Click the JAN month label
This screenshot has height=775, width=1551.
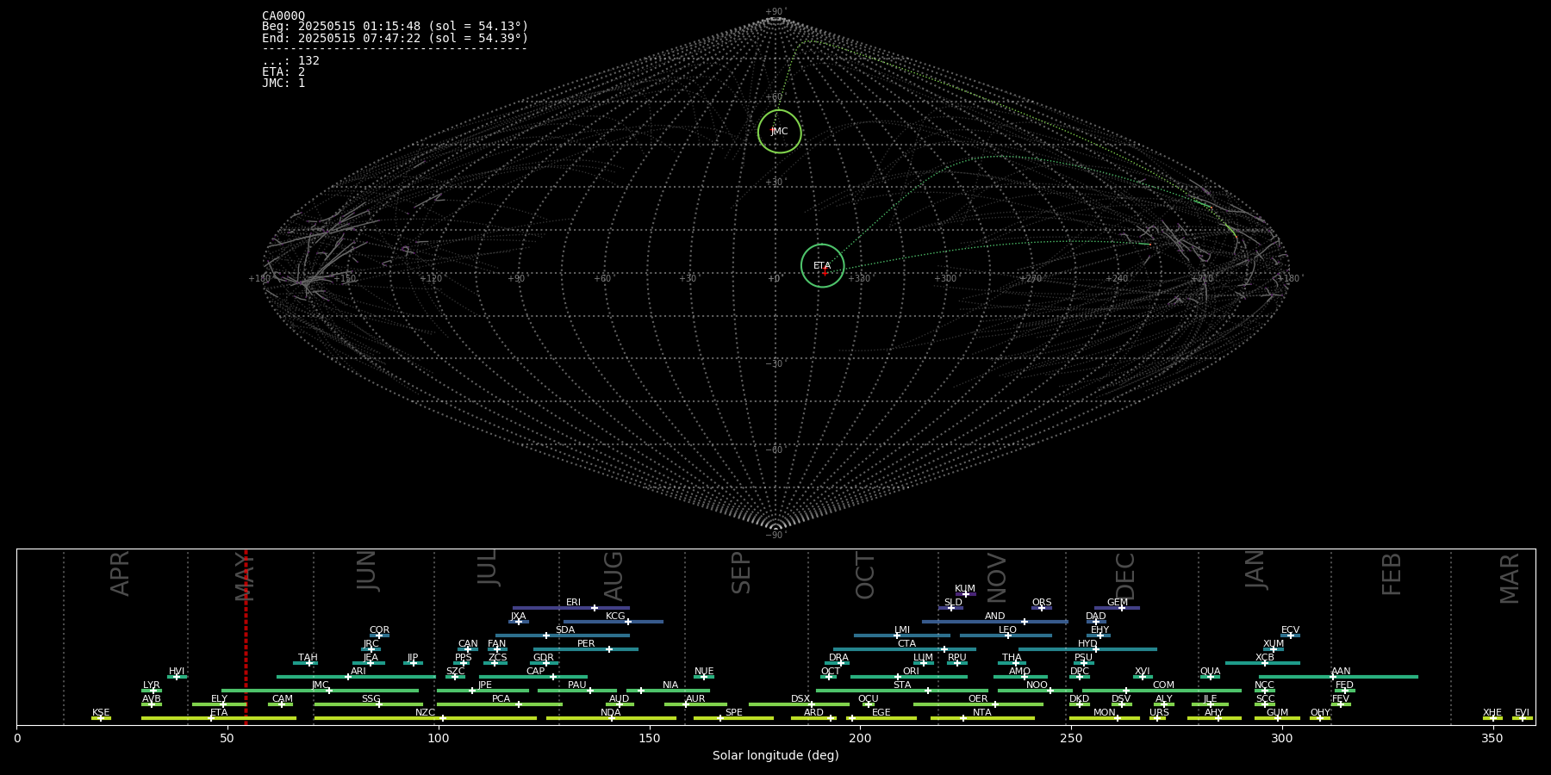click(1255, 570)
